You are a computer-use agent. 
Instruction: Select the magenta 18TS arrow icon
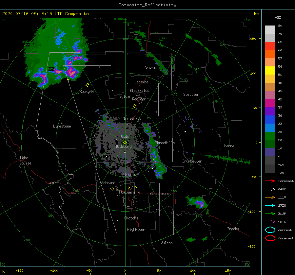tap(270, 222)
